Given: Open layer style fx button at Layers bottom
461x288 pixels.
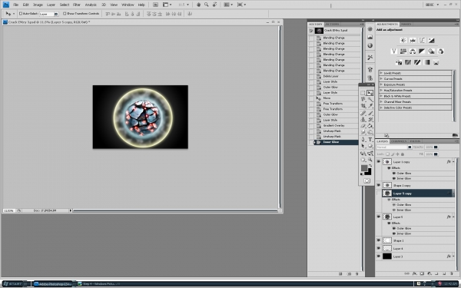Looking at the screenshot, I should pyautogui.click(x=414, y=273).
